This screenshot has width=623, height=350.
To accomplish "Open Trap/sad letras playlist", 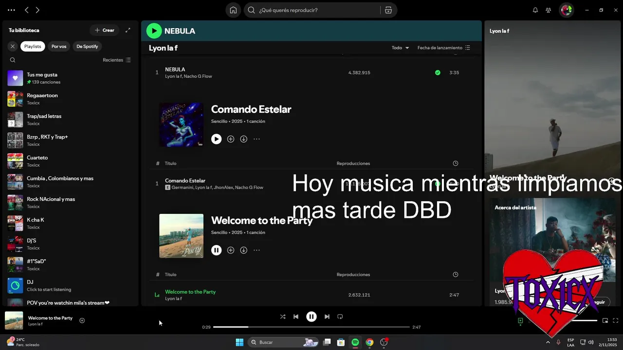I will click(71, 120).
